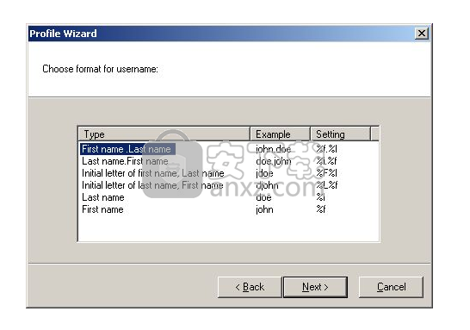Click the '%f' setting value in last row

(x=321, y=209)
